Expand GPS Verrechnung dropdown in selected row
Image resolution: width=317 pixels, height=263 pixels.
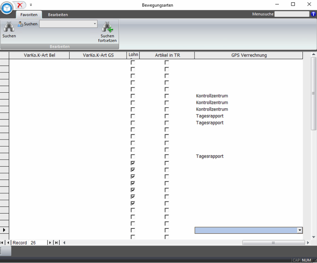point(300,230)
